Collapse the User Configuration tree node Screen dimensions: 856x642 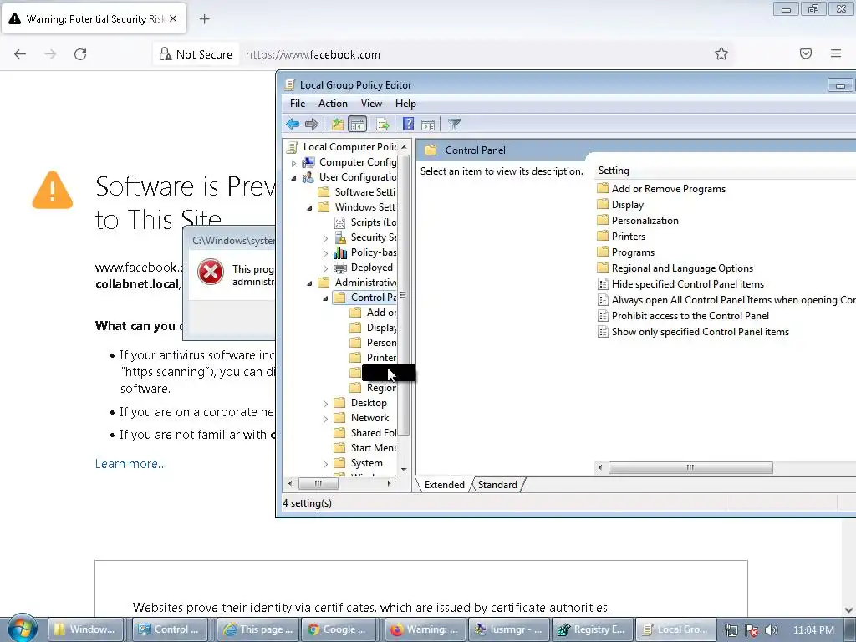click(x=293, y=177)
